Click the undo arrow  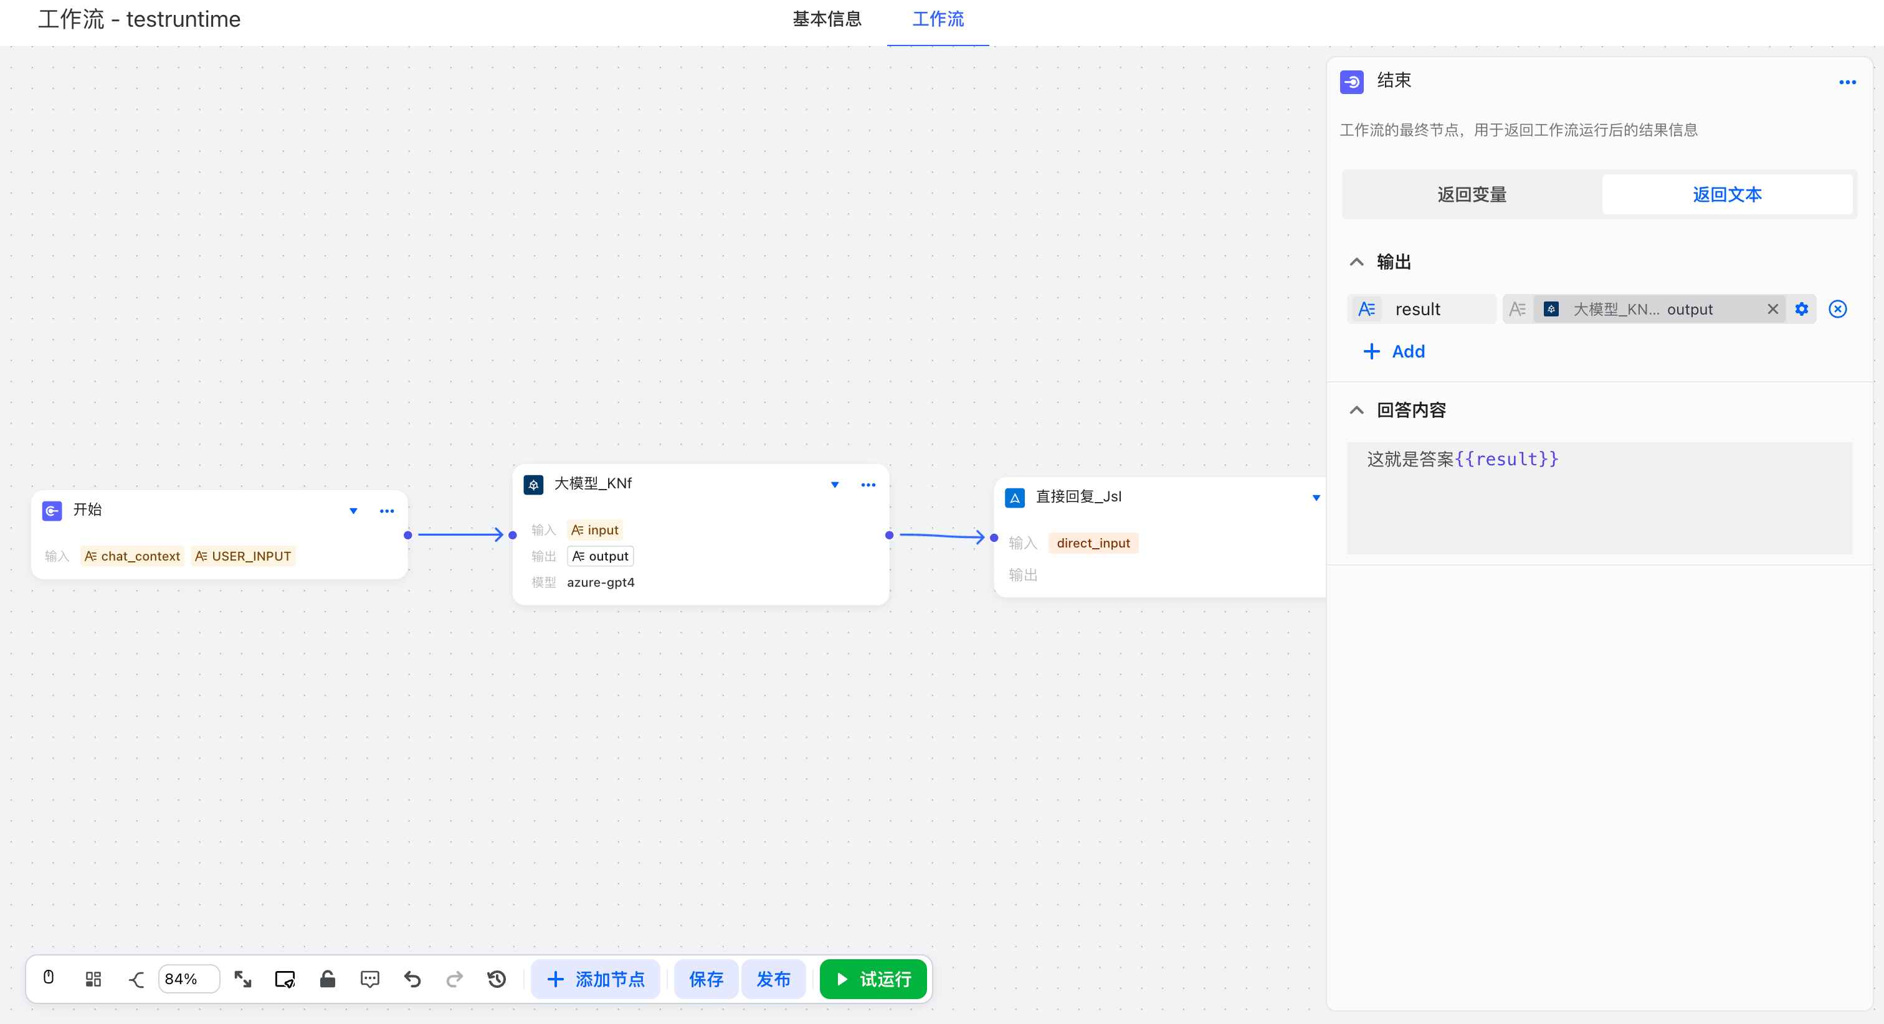click(x=412, y=979)
